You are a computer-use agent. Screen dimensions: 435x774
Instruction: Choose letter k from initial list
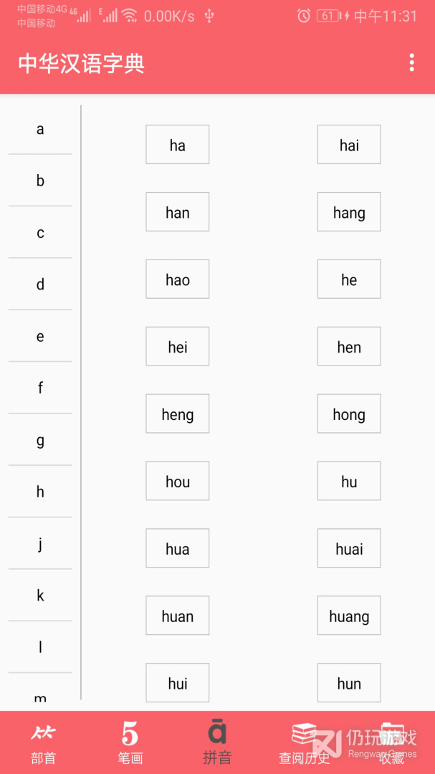point(40,596)
